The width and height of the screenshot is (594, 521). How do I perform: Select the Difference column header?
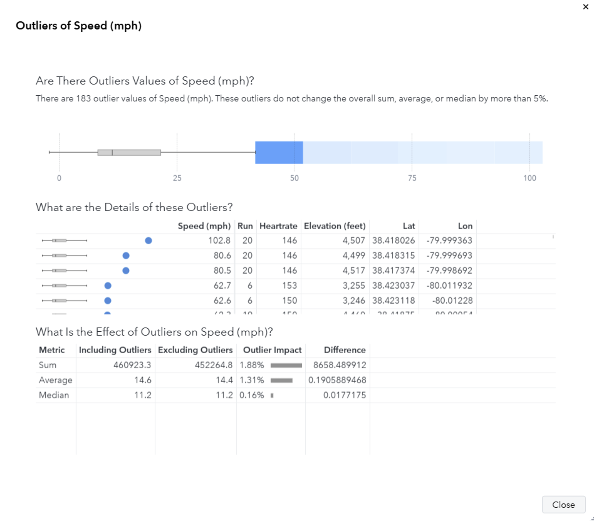click(345, 350)
